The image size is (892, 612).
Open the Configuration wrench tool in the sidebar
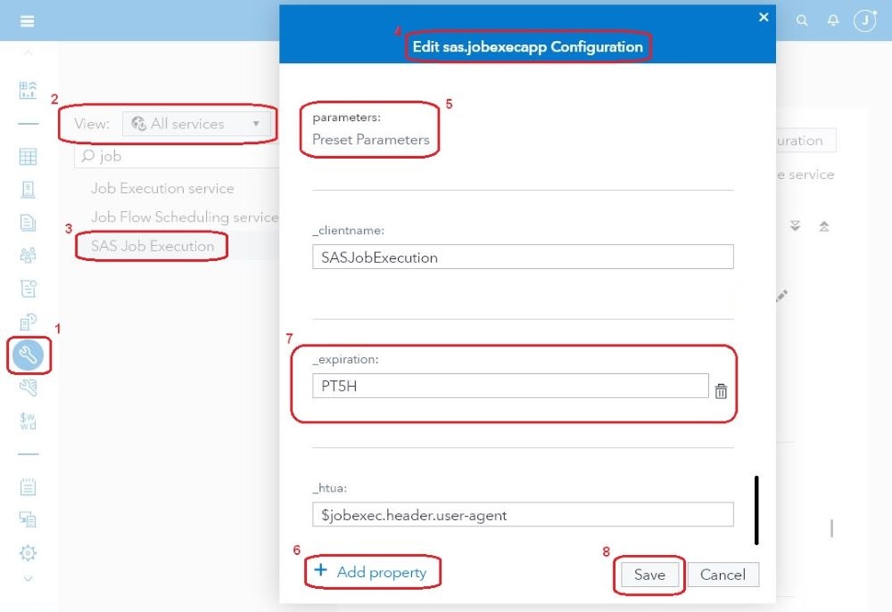click(x=28, y=355)
